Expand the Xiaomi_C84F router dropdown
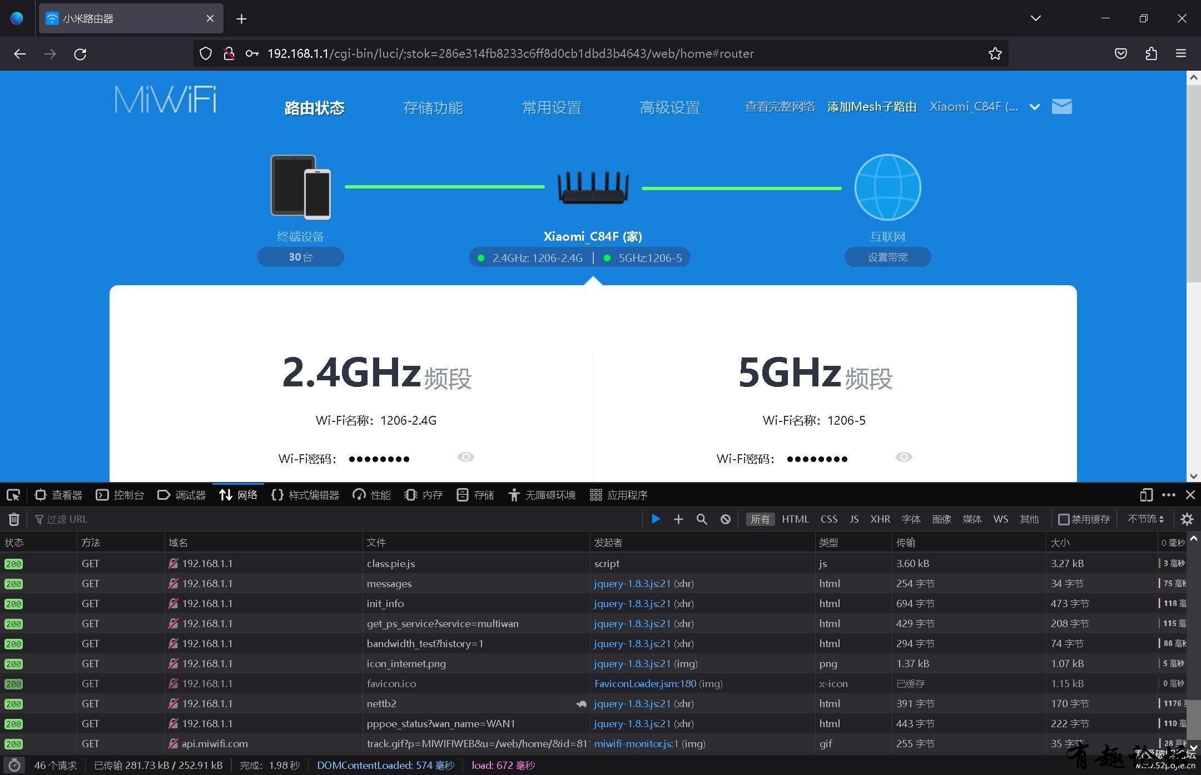This screenshot has width=1201, height=775. [x=1034, y=107]
